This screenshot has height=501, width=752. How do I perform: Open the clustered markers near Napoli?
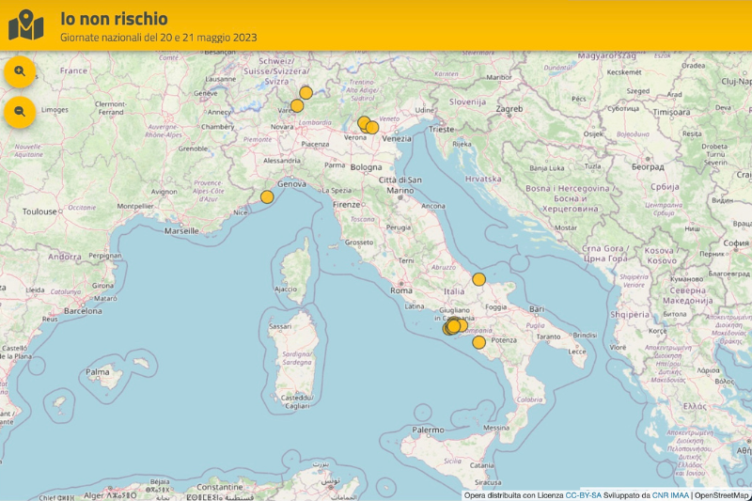coord(452,327)
